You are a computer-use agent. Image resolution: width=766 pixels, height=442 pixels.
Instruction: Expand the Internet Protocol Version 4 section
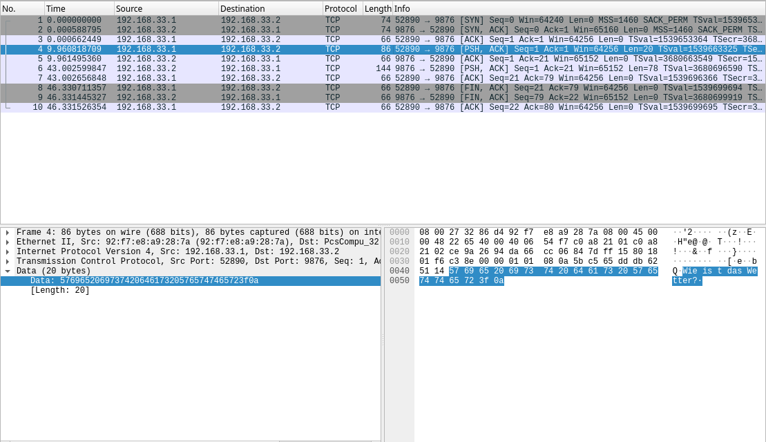6,251
